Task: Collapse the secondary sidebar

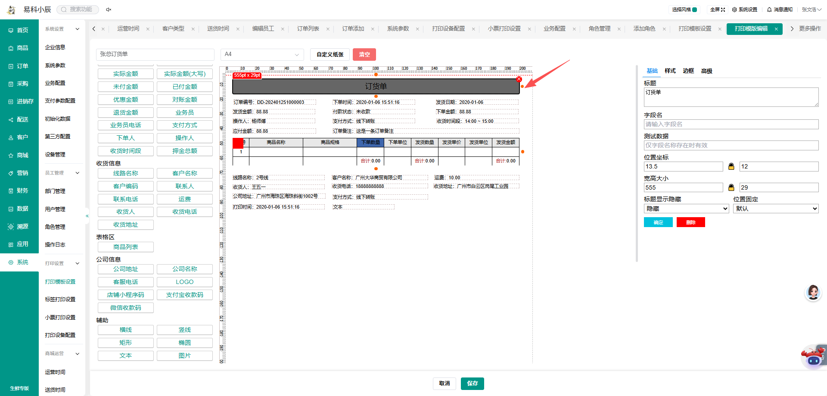Action: pyautogui.click(x=87, y=216)
